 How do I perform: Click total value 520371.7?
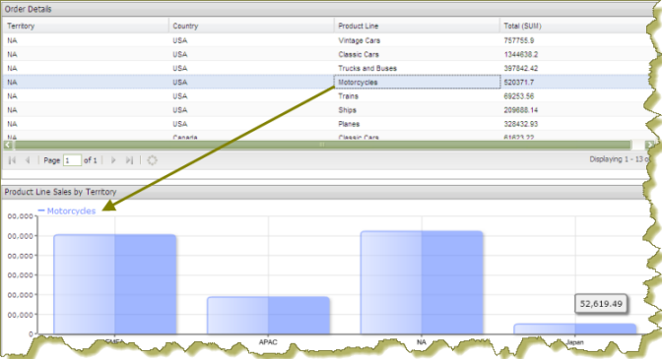click(x=519, y=83)
